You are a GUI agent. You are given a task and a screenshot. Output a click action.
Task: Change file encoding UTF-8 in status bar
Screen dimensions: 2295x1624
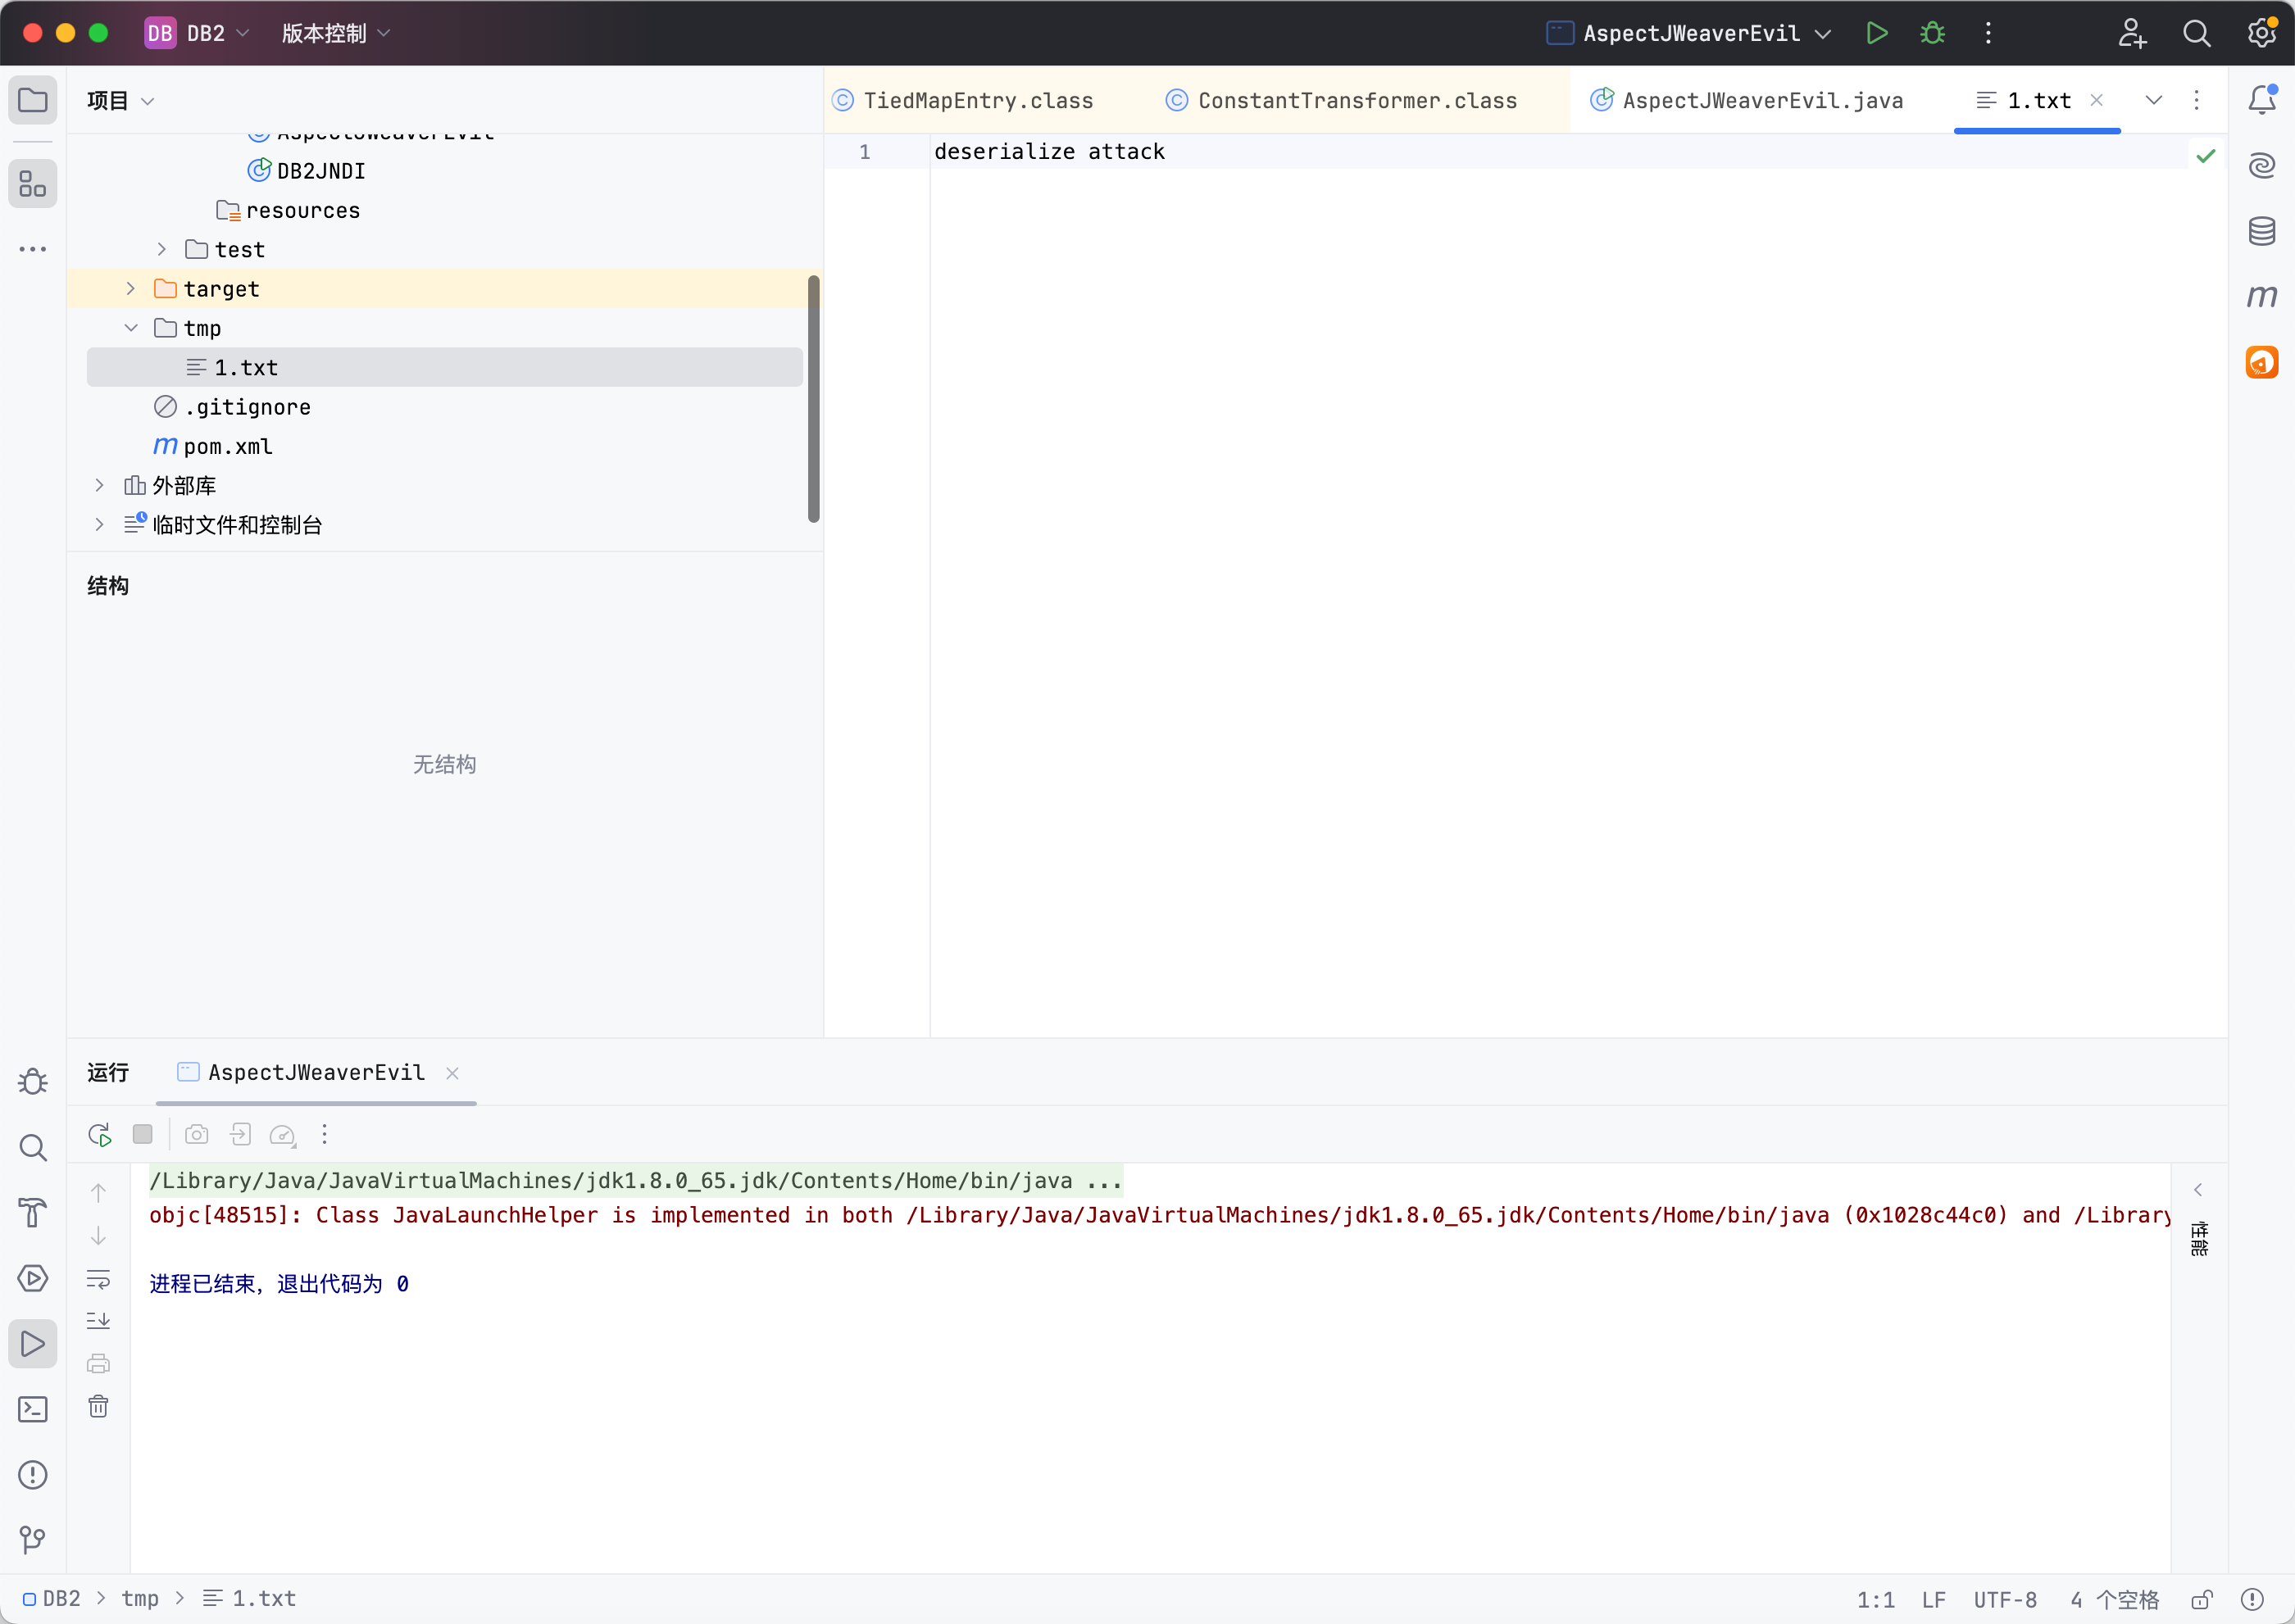[x=2005, y=1599]
